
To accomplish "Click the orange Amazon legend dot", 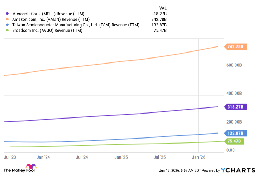I will coord(7,19).
